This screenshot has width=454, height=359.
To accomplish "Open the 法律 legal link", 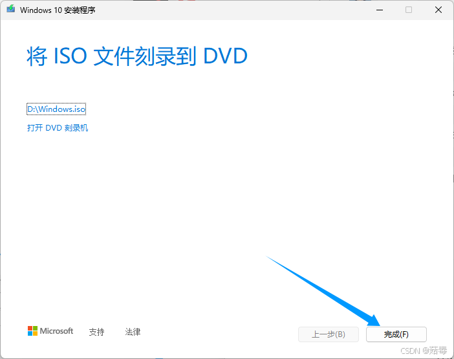I will (x=133, y=332).
